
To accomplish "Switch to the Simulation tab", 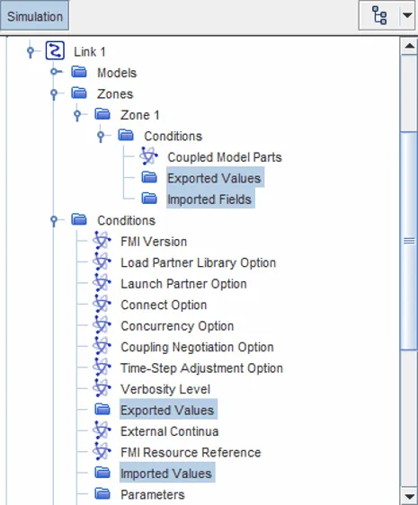I will point(35,16).
